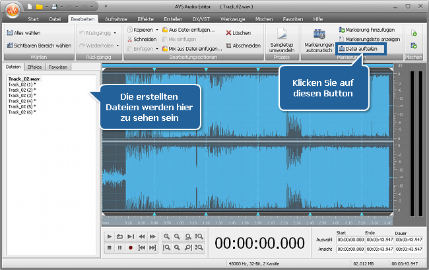Viewport: 429px width, 270px height.
Task: Click the Schneiden scissors tool
Action: click(x=141, y=39)
